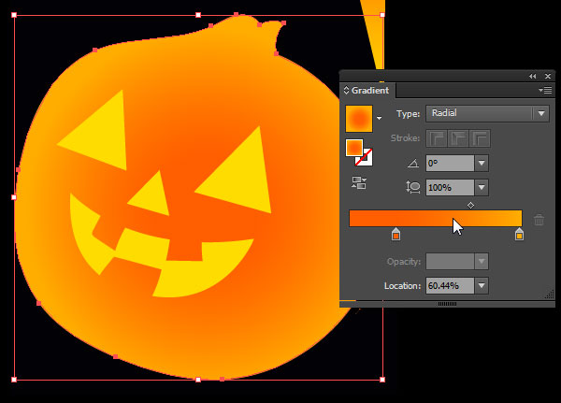
Task: Cycle panel view arrows beside Gradient
Action: tap(346, 90)
